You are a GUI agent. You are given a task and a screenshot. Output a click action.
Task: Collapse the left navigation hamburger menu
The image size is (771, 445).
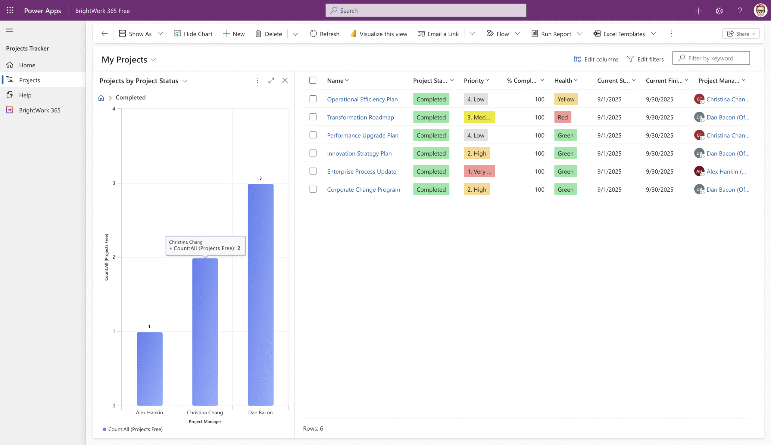point(9,30)
